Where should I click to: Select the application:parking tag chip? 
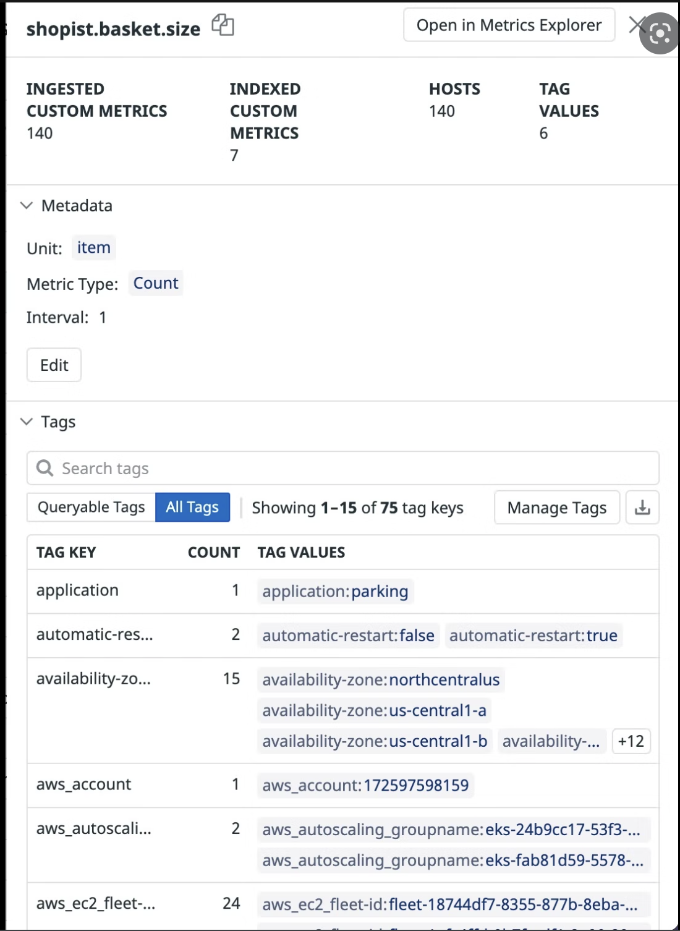[x=335, y=591]
